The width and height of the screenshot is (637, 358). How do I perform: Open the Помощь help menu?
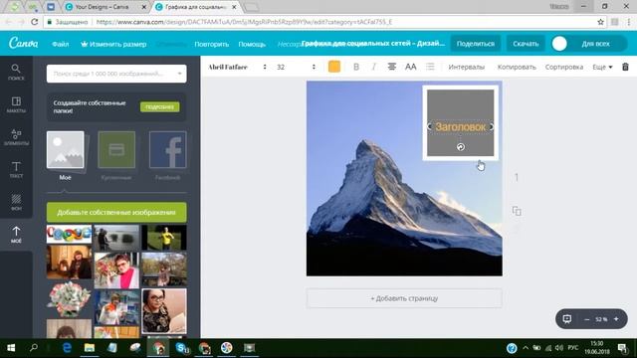(252, 44)
